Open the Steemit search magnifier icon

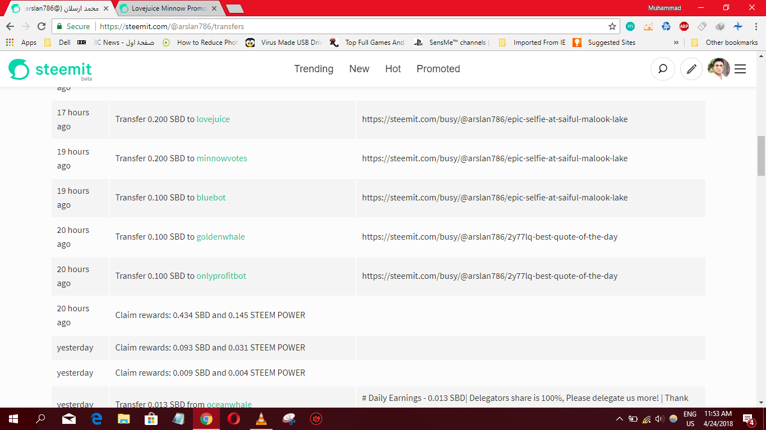[x=663, y=68]
